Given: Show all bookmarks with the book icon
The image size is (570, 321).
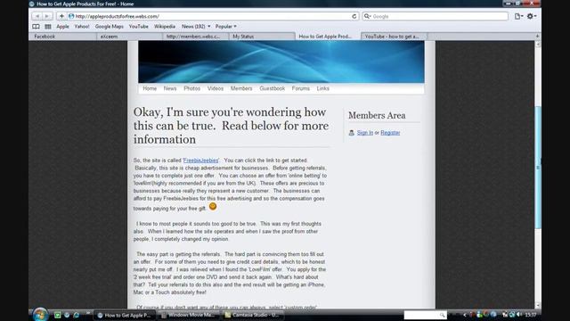Looking at the screenshot, I should [x=36, y=27].
